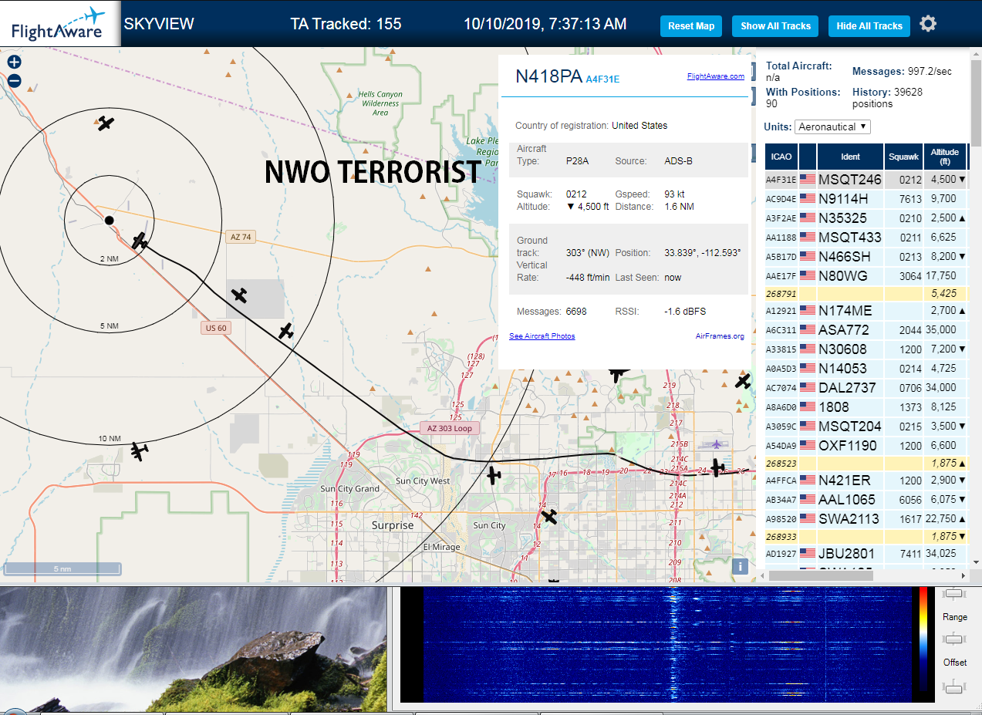
Task: Select aircraft icon east of exit 219
Action: (743, 380)
